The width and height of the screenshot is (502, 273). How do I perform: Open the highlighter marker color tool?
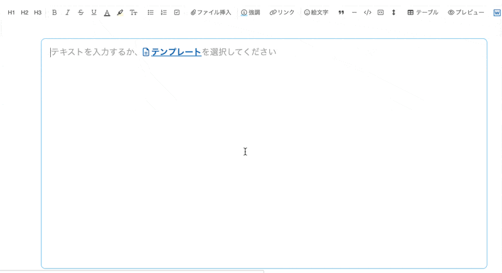[120, 13]
